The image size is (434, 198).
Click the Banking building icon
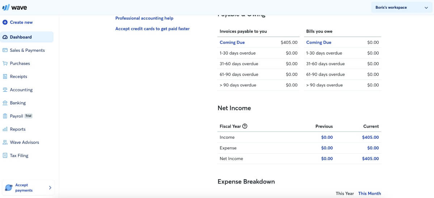(x=5, y=103)
